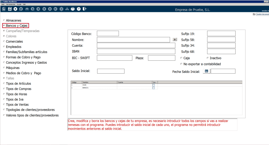Image resolution: width=269 pixels, height=145 pixels.
Task: Click the new record document icon
Action: 4,9
